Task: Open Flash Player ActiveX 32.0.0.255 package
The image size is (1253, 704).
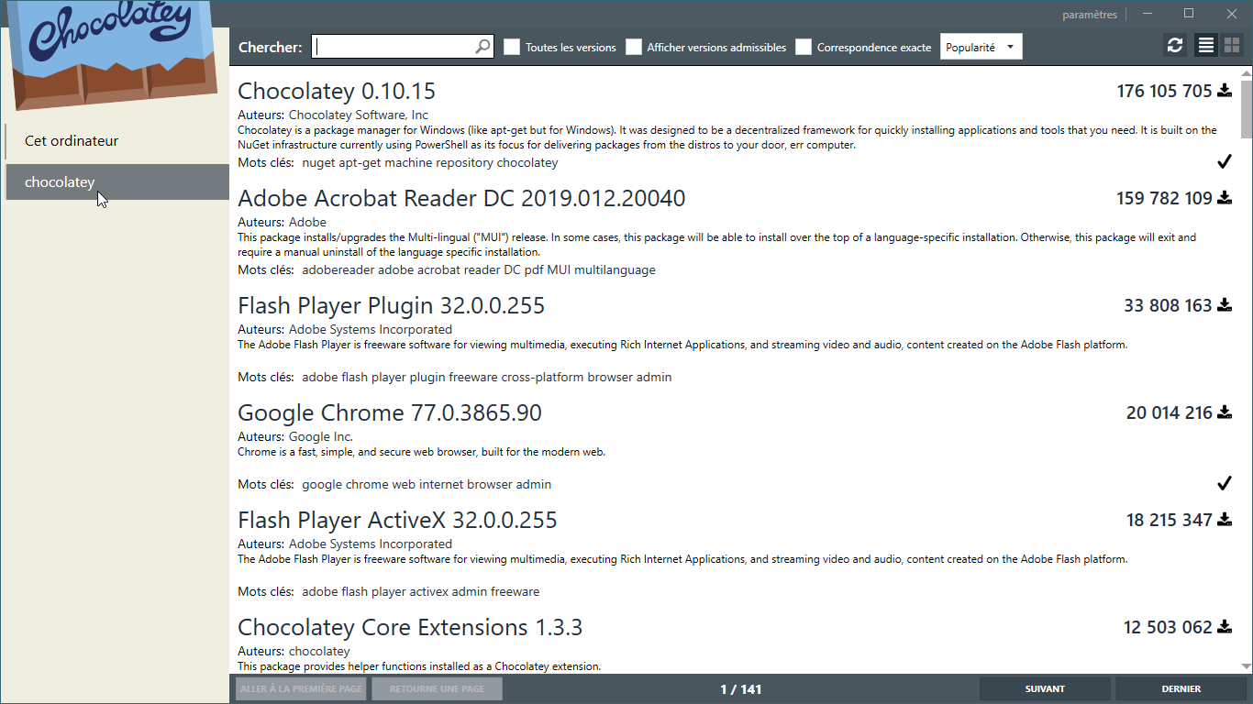Action: click(x=397, y=521)
